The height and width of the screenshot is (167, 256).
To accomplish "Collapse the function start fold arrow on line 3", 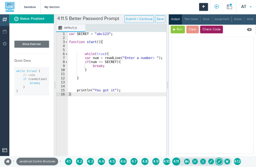I will [x=66, y=42].
